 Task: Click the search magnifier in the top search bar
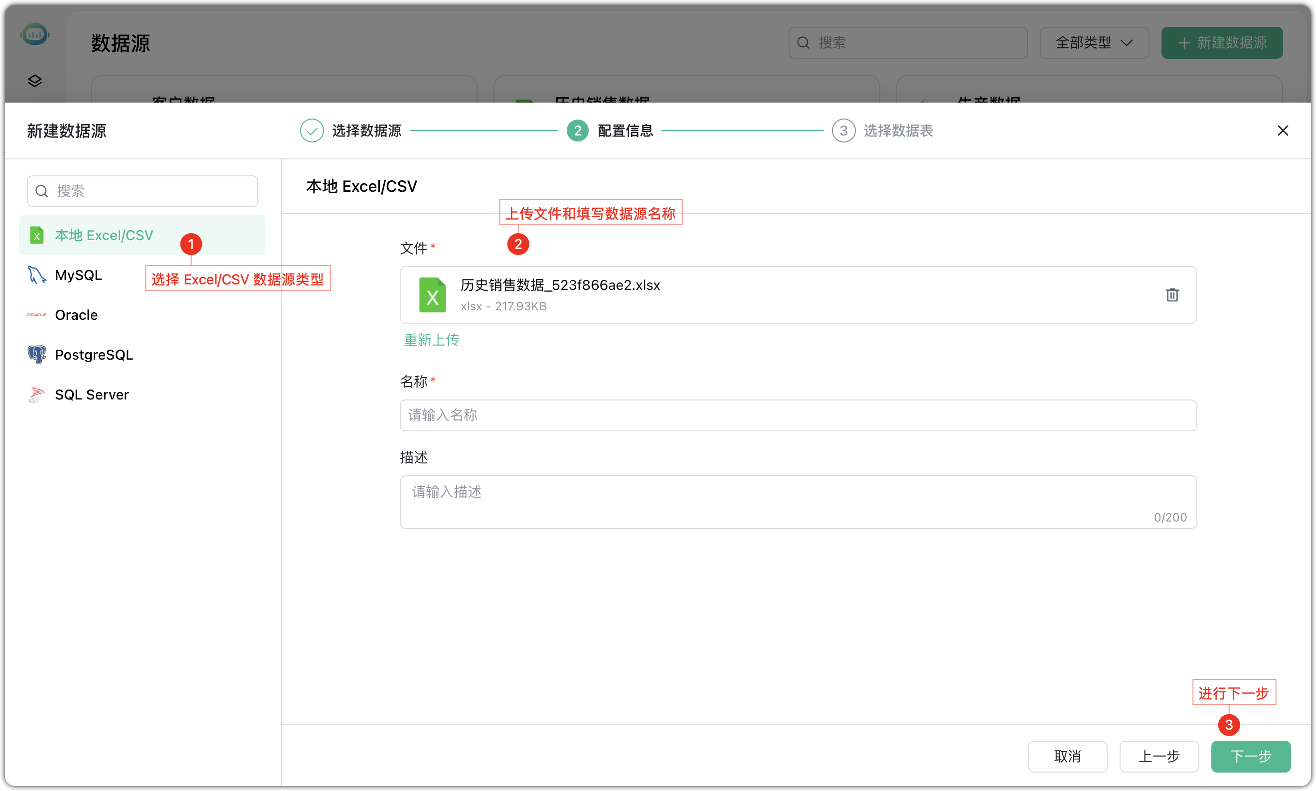coord(804,42)
